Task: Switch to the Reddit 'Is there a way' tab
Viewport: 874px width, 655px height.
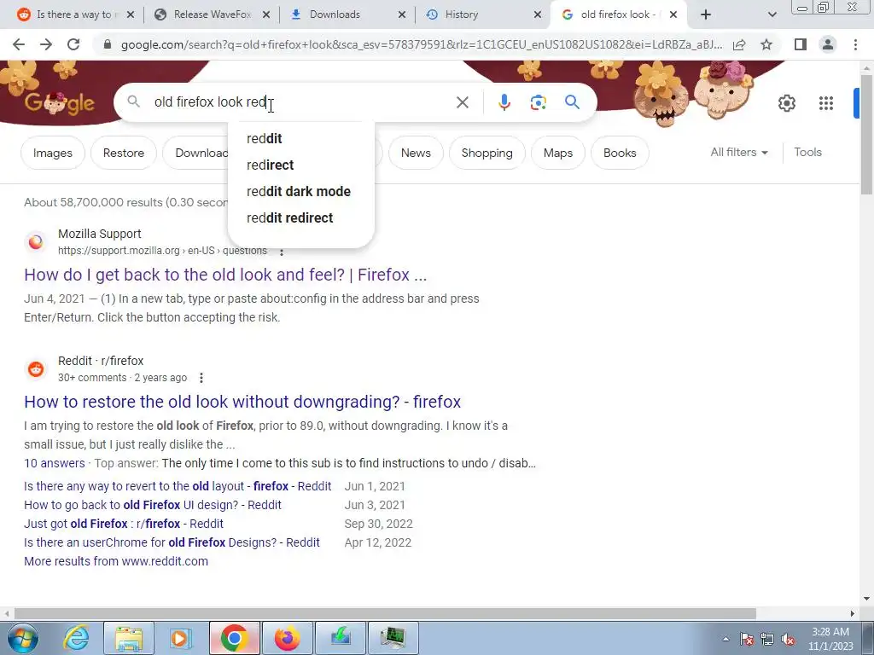Action: pos(75,14)
